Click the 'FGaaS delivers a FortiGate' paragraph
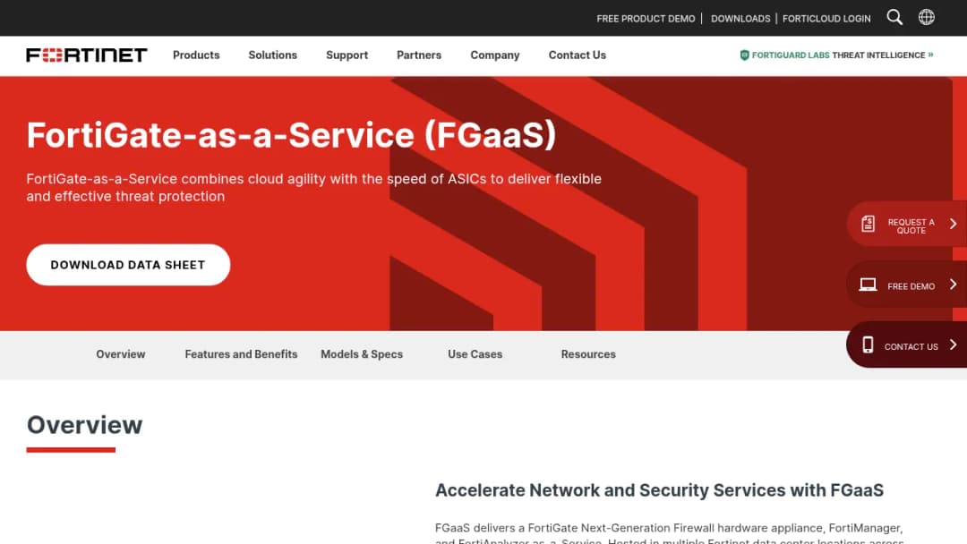 [x=669, y=533]
